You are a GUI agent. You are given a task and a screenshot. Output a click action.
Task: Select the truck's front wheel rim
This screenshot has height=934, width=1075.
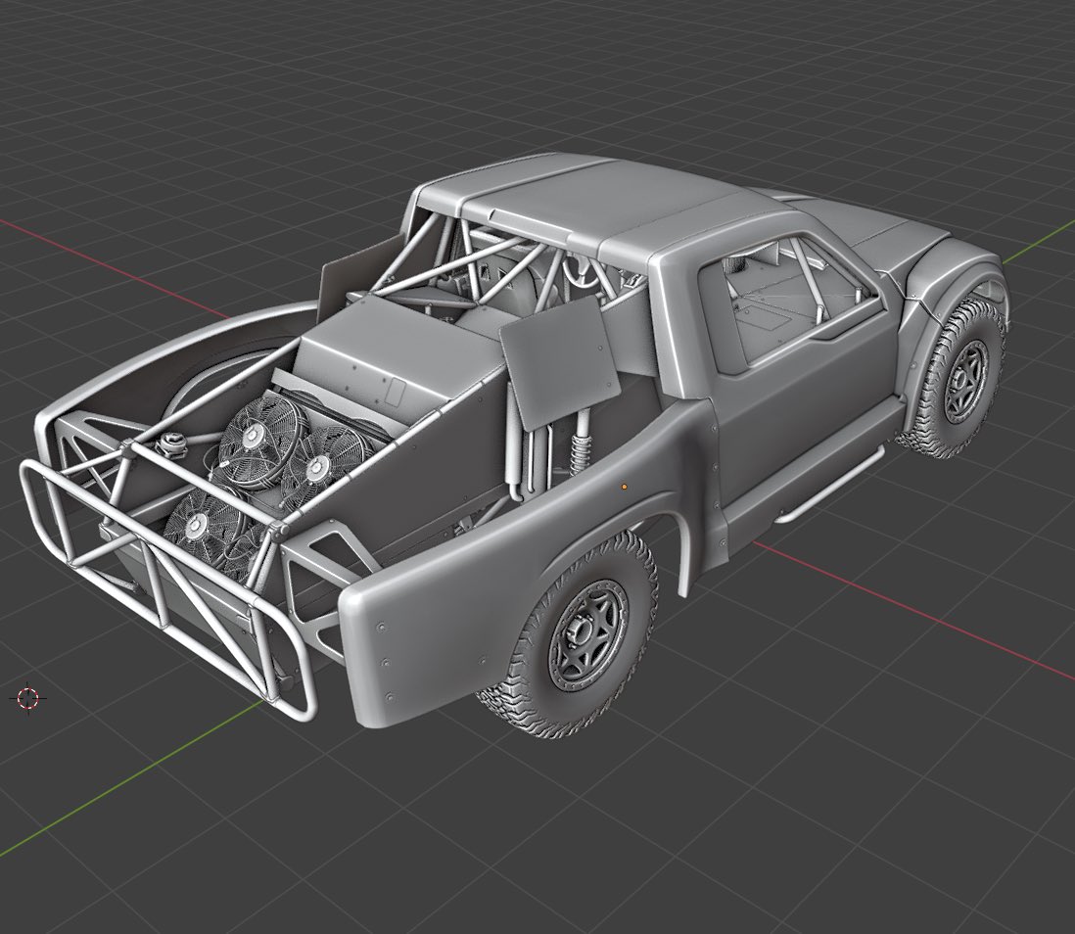pyautogui.click(x=966, y=379)
